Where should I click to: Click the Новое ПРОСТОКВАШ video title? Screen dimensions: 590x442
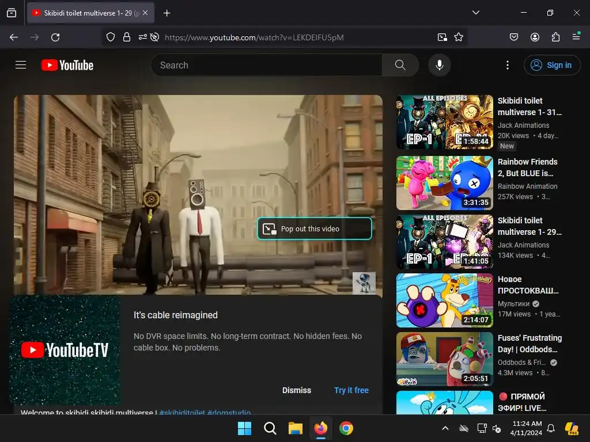(528, 285)
